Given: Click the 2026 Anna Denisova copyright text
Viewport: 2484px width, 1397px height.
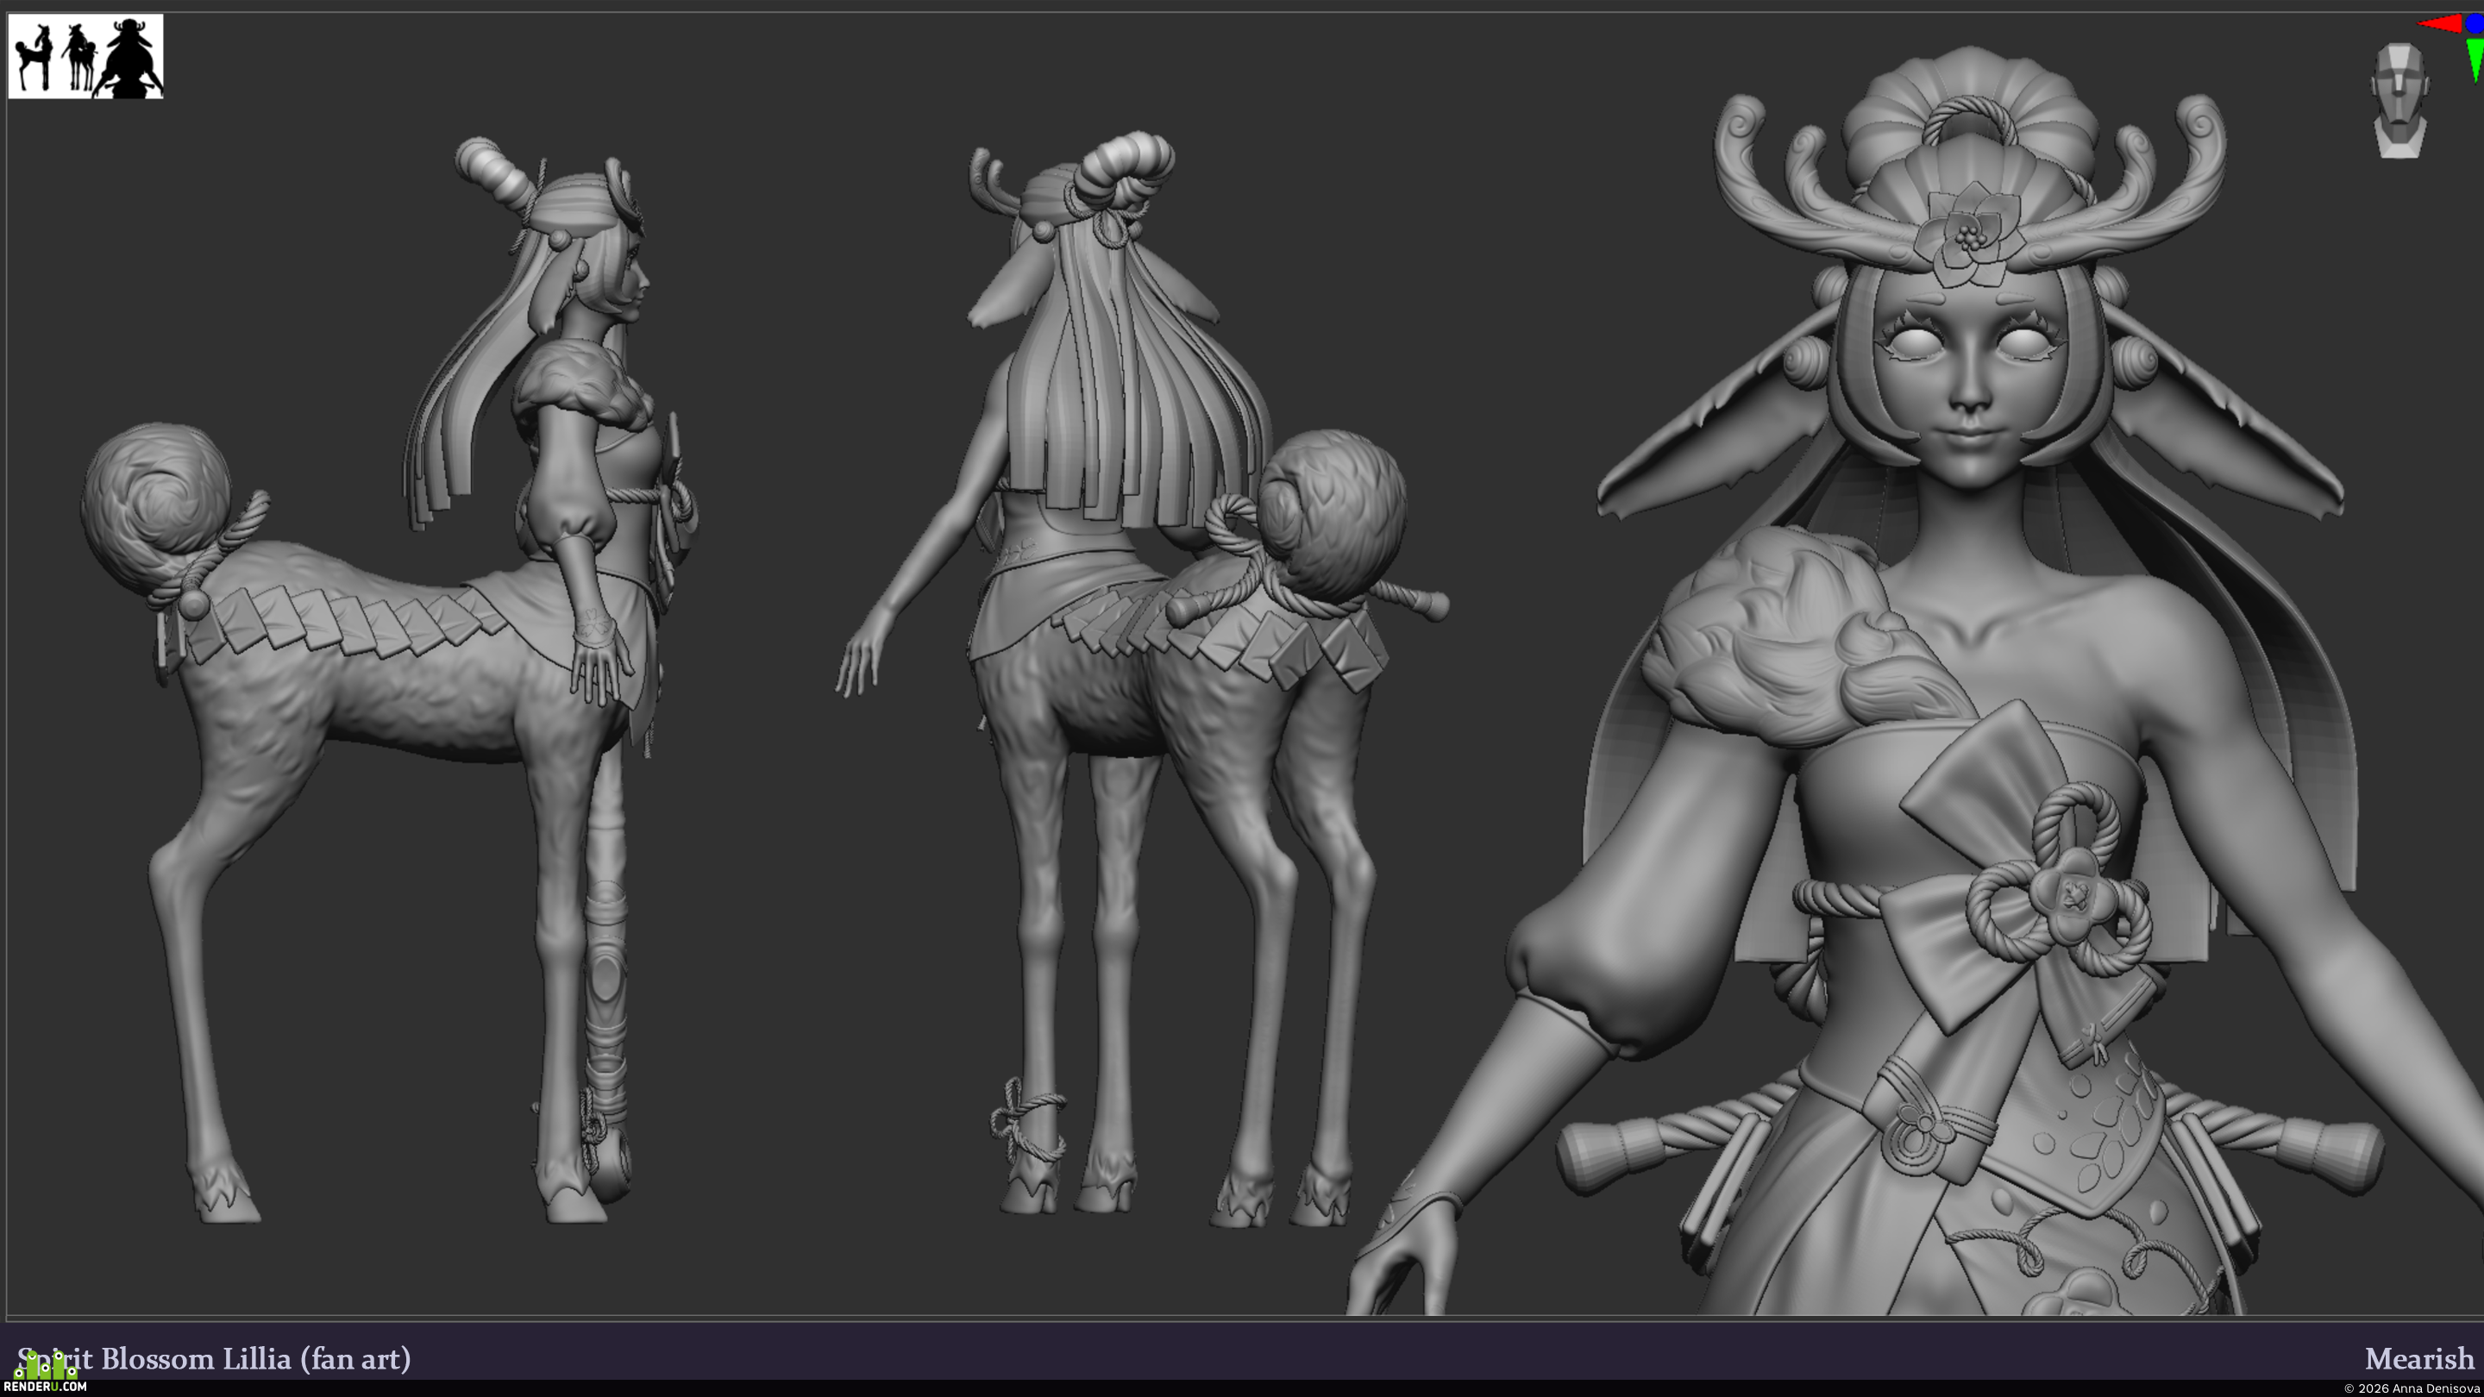Looking at the screenshot, I should tap(2411, 1388).
